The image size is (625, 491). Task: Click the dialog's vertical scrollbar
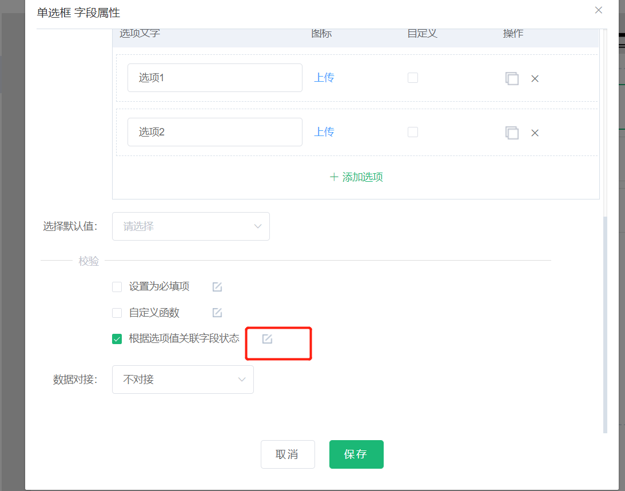(x=605, y=325)
